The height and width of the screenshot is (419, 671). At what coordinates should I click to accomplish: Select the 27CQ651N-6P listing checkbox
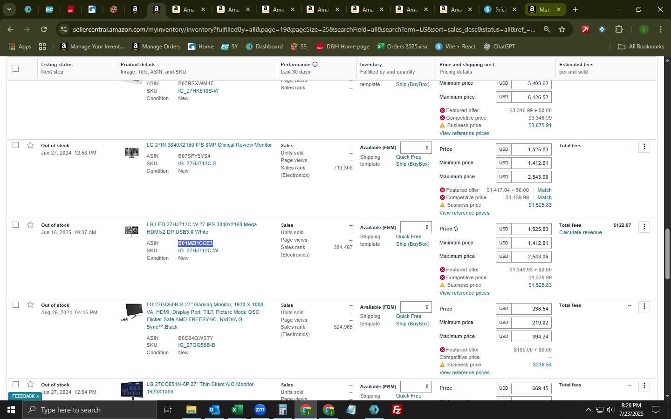15,385
